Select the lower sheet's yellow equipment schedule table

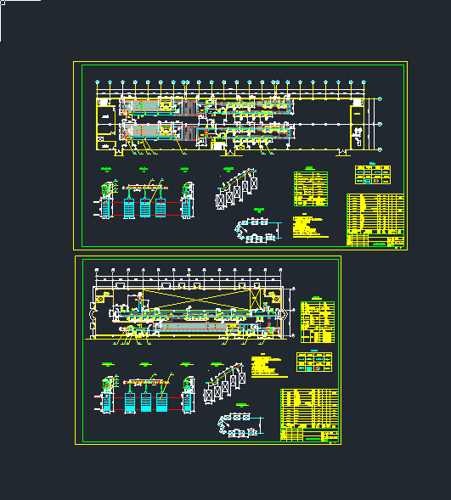[x=309, y=415]
